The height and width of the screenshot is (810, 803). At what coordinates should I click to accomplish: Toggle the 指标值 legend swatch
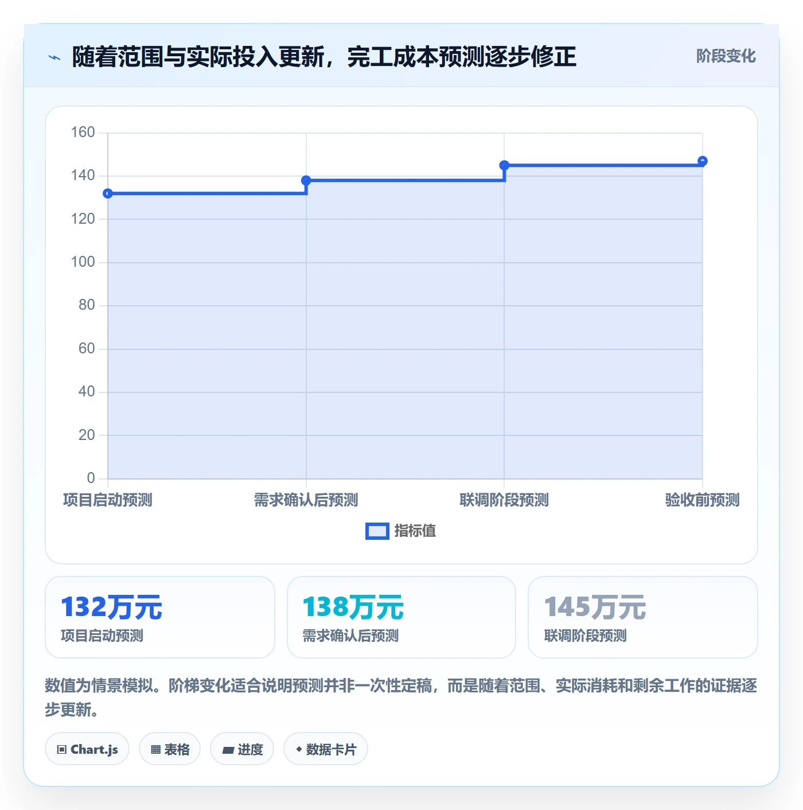tap(377, 531)
